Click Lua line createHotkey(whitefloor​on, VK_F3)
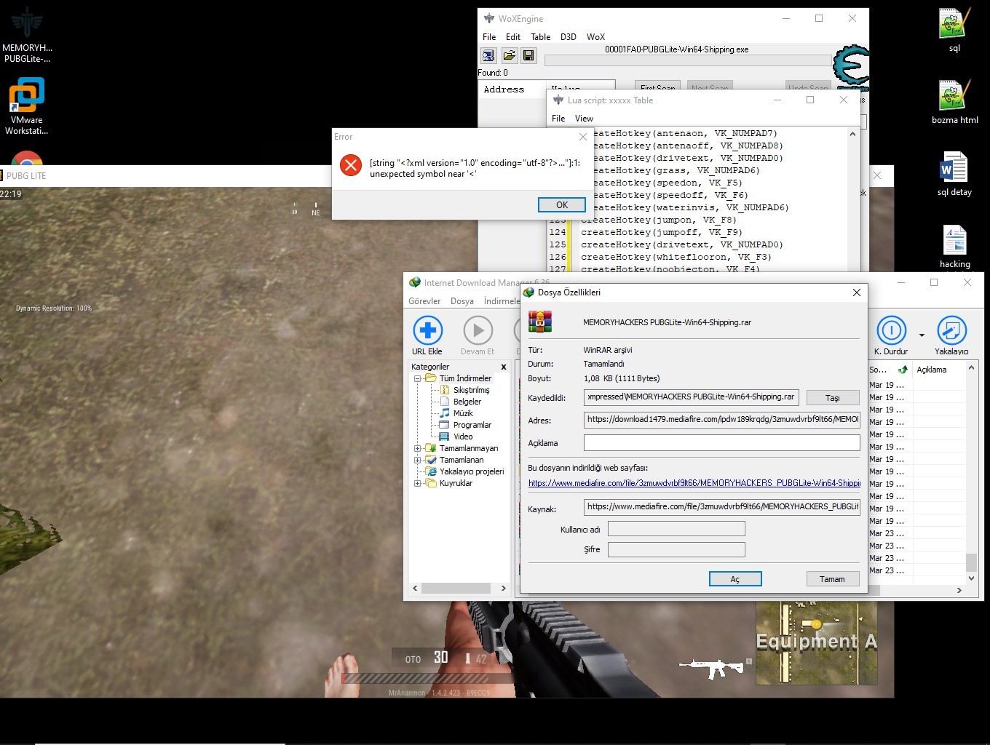990x745 pixels. tap(676, 257)
